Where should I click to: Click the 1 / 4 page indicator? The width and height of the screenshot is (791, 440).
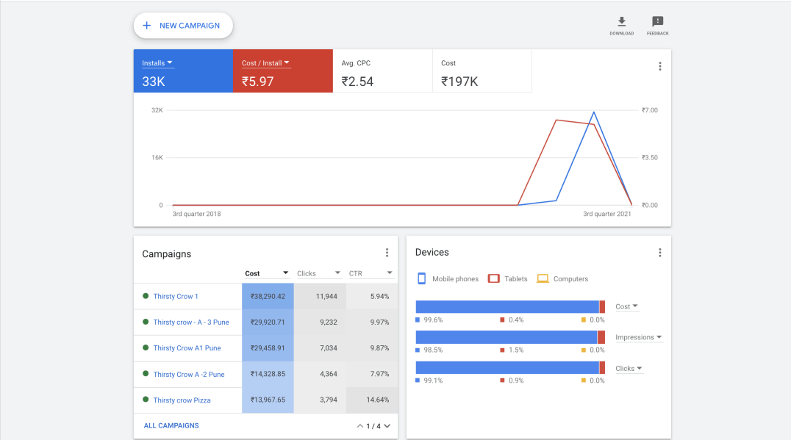point(373,426)
